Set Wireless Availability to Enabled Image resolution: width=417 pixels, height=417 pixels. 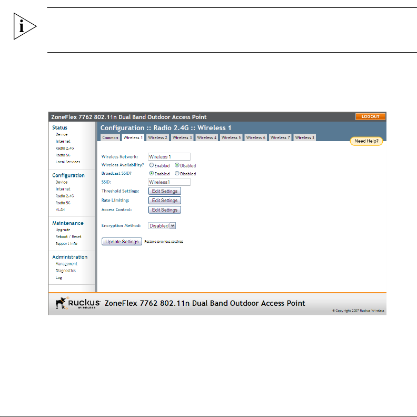151,165
